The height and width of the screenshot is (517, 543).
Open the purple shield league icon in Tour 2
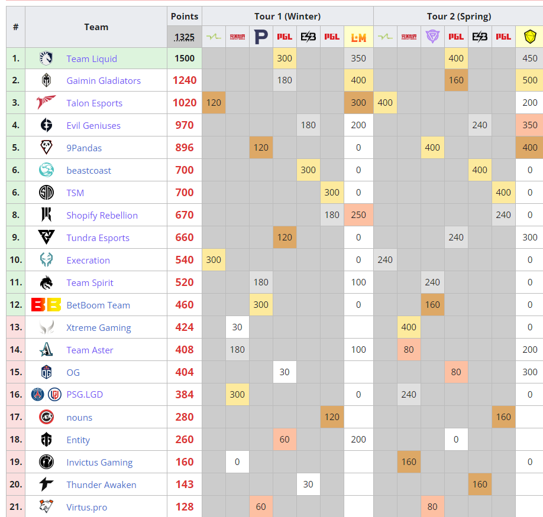click(432, 36)
